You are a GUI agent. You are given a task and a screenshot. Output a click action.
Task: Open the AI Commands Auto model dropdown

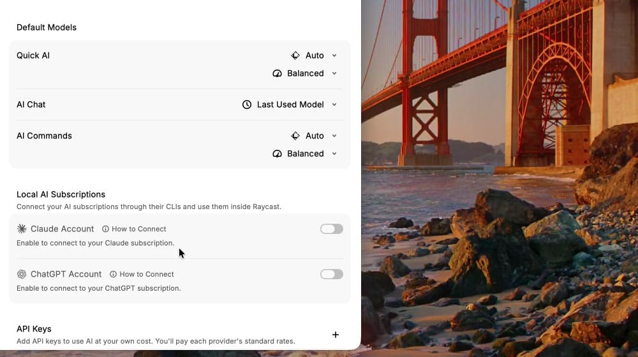coord(314,136)
